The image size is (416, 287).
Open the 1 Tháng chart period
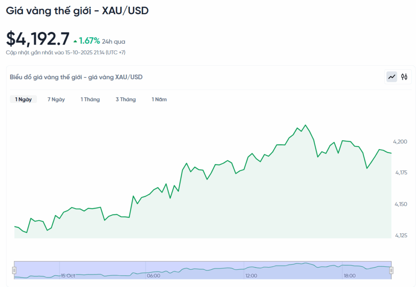[90, 99]
